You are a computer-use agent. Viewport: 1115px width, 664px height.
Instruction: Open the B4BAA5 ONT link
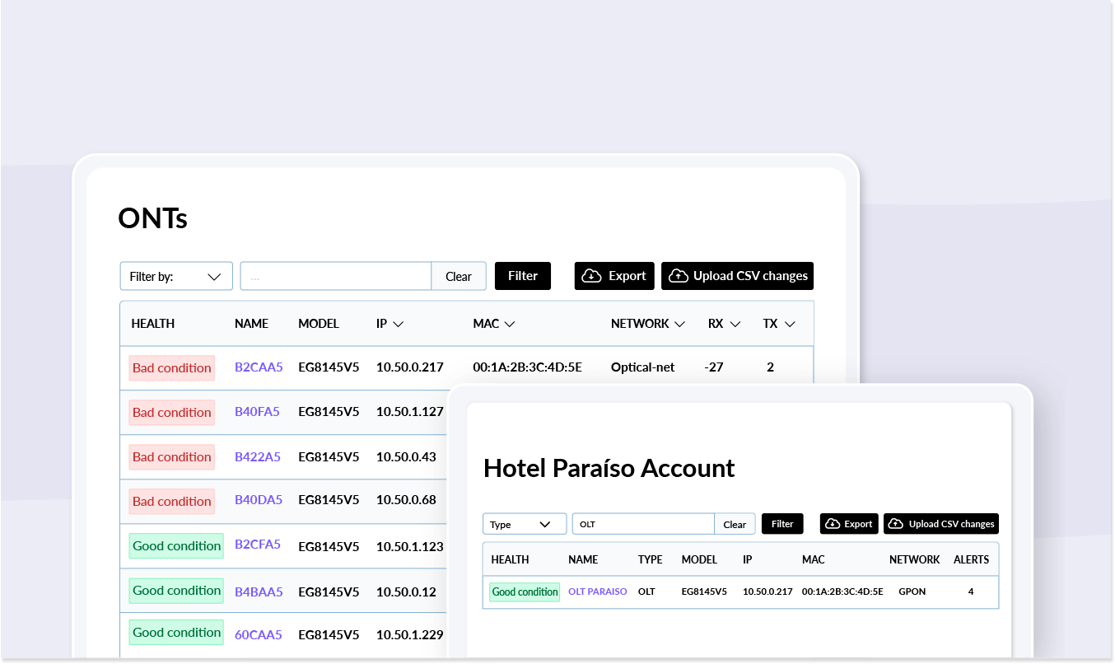259,592
